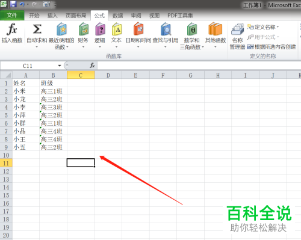Select cell A8 containing 小王
The image size is (301, 240).
(x=26, y=139)
